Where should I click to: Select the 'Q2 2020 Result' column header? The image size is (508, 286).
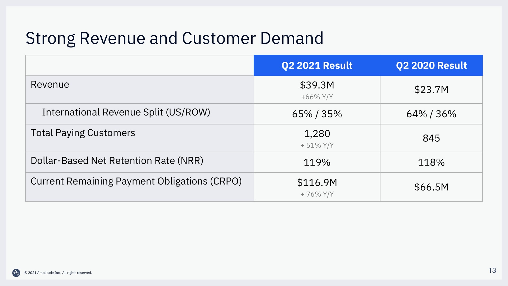point(431,65)
